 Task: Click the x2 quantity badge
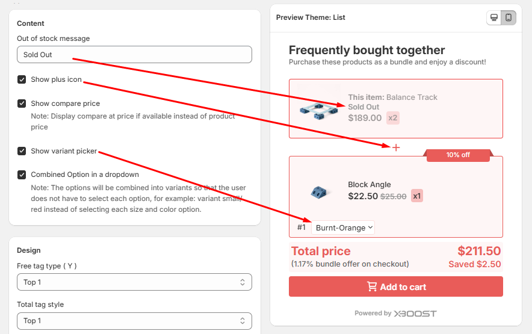[393, 118]
